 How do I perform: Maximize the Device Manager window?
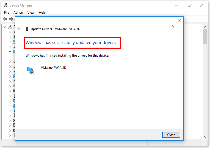click(189, 5)
